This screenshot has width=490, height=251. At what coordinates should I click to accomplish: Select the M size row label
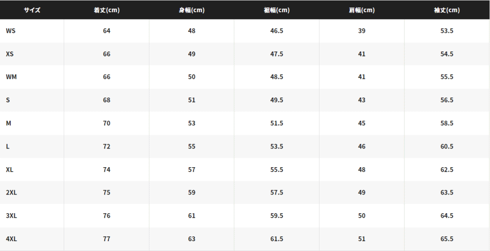coord(8,123)
